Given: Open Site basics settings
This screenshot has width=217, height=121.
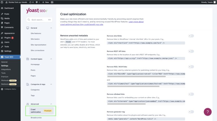Looking at the screenshot, I should [35, 39].
